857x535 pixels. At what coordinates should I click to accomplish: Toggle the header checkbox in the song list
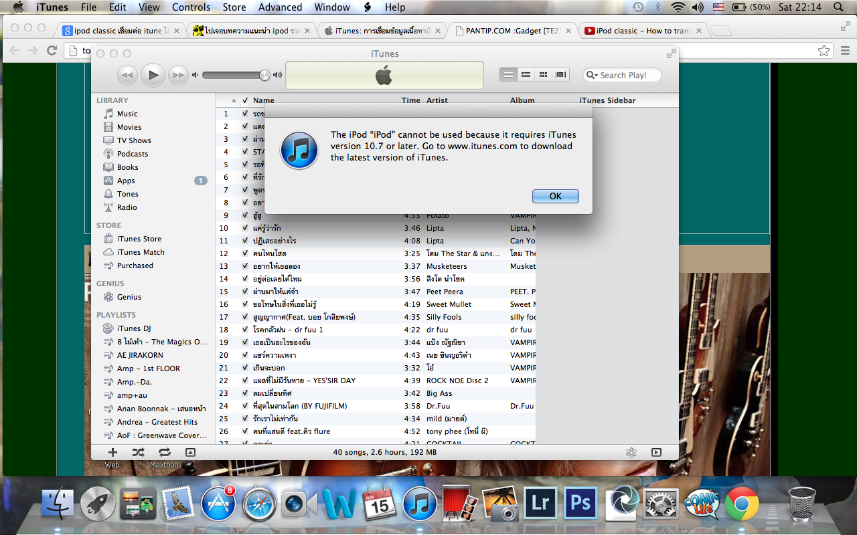245,100
